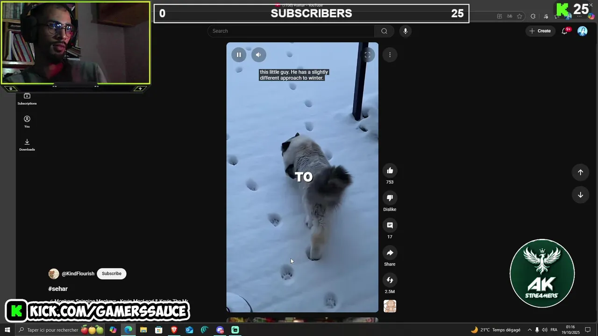Open the purple chat app in taskbar
This screenshot has height=336, width=598.
tap(220, 330)
